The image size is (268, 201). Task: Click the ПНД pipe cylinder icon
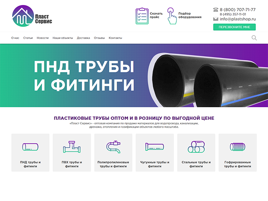(x=30, y=147)
